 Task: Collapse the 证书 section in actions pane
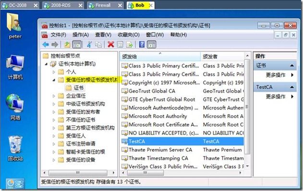(x=292, y=66)
